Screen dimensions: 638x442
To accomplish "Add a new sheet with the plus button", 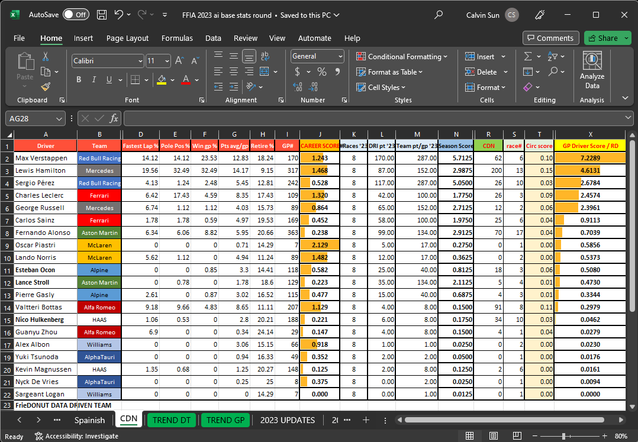I will tap(366, 420).
